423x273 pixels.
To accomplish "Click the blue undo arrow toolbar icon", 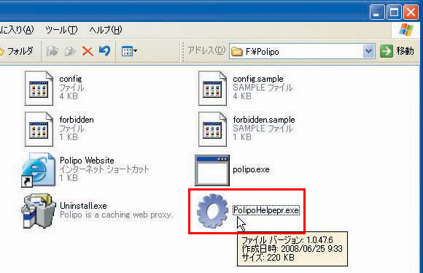I will click(105, 51).
